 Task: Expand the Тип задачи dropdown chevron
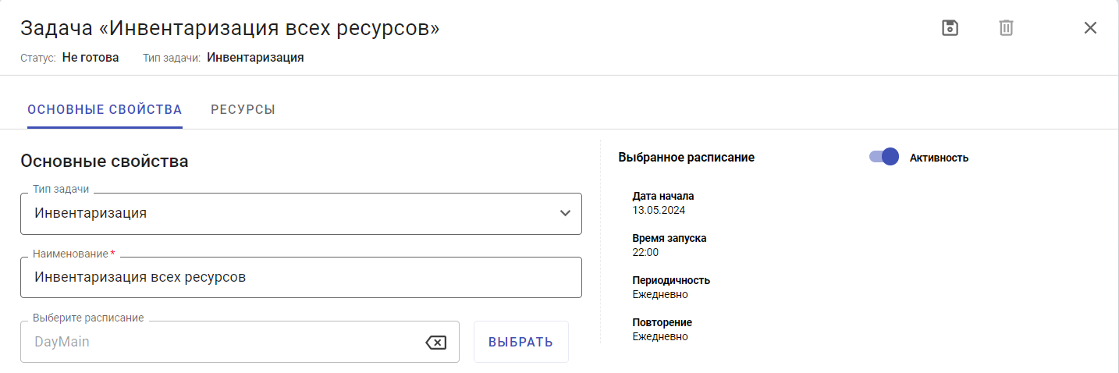566,214
